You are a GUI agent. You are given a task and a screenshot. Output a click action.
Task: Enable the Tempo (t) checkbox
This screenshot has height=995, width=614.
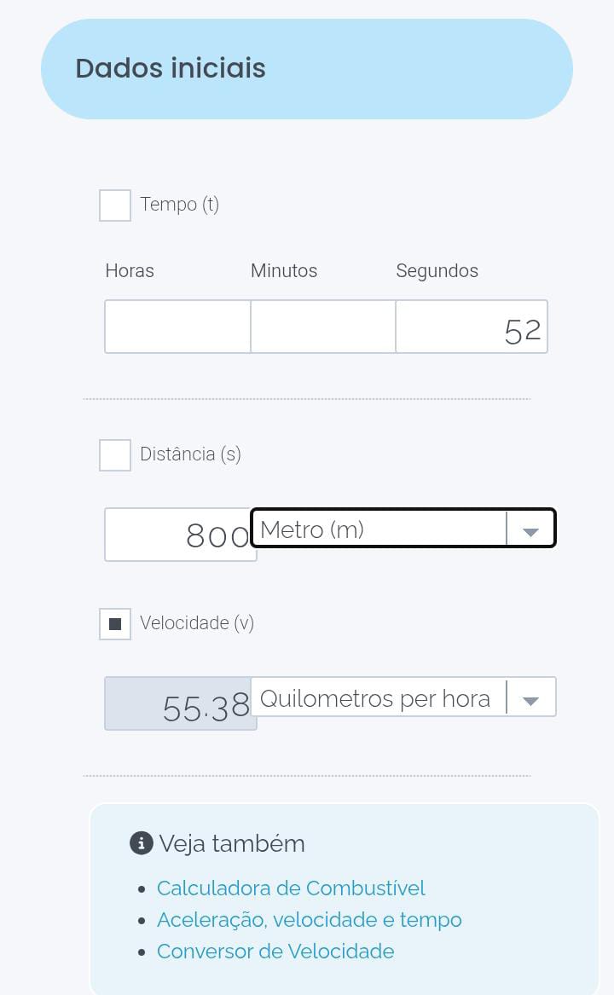click(115, 205)
